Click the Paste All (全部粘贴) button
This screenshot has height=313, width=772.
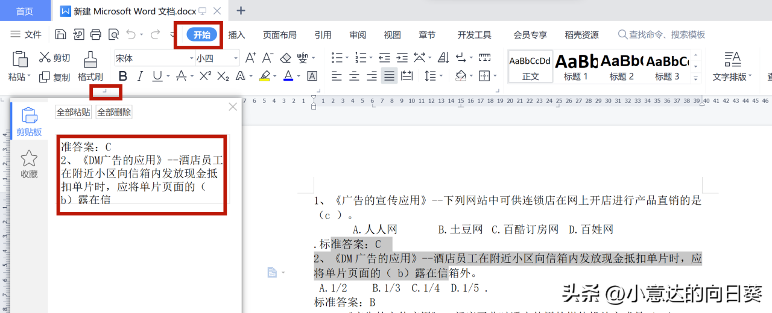pyautogui.click(x=74, y=112)
